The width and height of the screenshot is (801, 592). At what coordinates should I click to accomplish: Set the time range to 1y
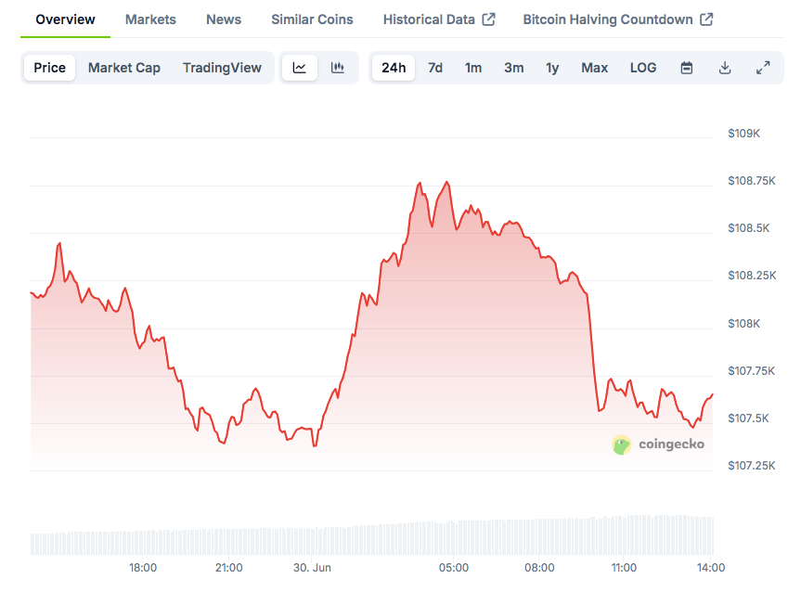552,68
